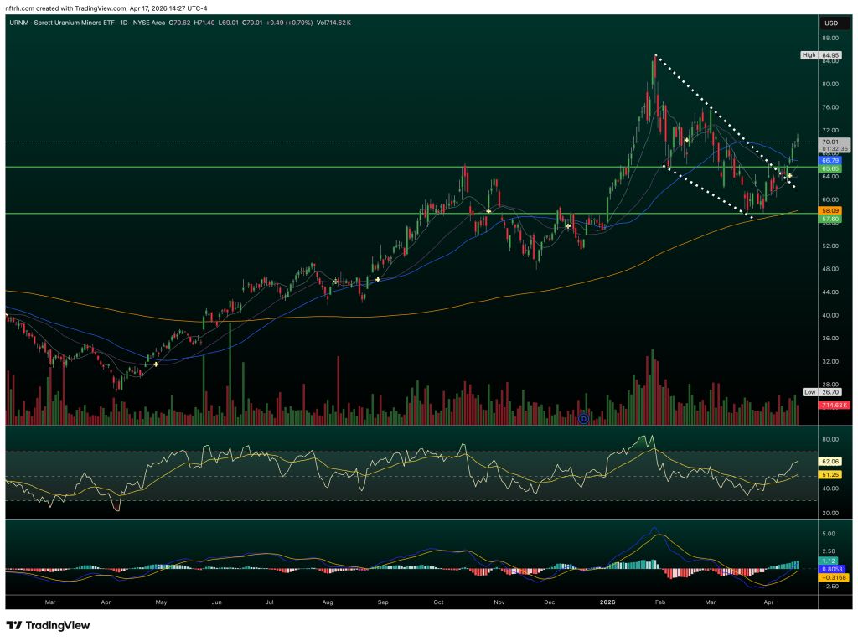Click the High 84.95 price marker
Viewport: 858px width, 641px height.
pyautogui.click(x=830, y=55)
